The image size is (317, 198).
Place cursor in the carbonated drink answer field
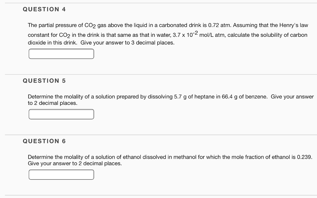click(x=61, y=54)
